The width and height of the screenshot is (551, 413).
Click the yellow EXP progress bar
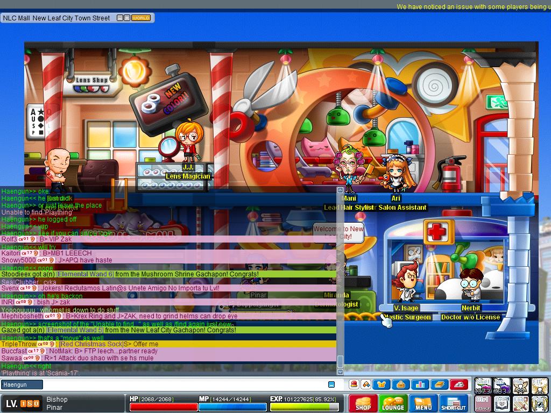pos(305,407)
